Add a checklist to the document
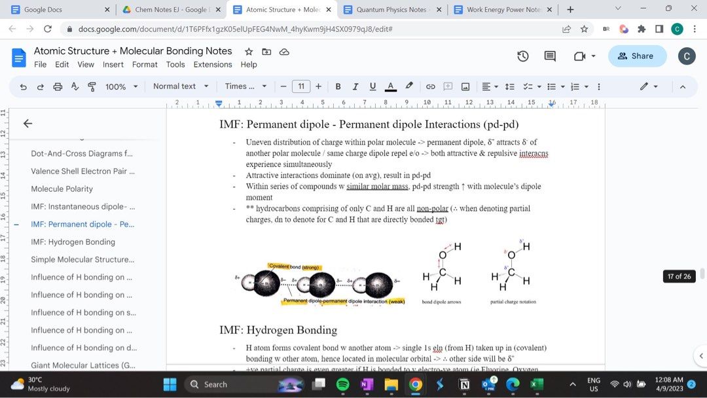Image resolution: width=707 pixels, height=398 pixels. (x=528, y=86)
